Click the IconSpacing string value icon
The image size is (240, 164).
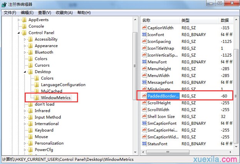tap(144, 41)
